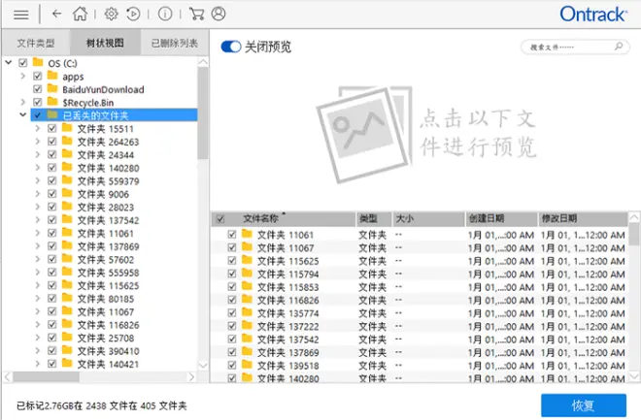Uncheck the $Recycle.Bin checkbox
Screen dimensions: 641x420
(38, 102)
